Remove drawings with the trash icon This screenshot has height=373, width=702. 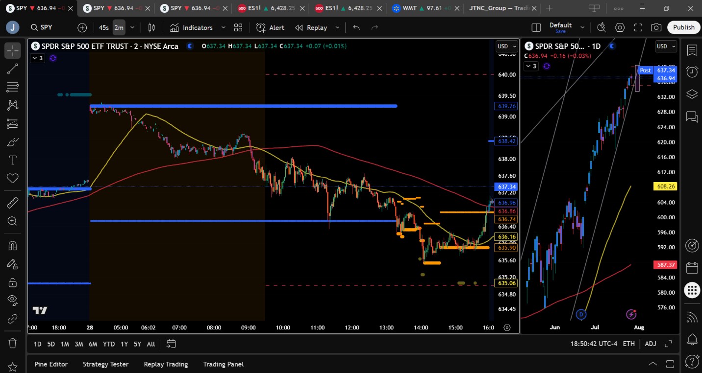click(x=13, y=343)
